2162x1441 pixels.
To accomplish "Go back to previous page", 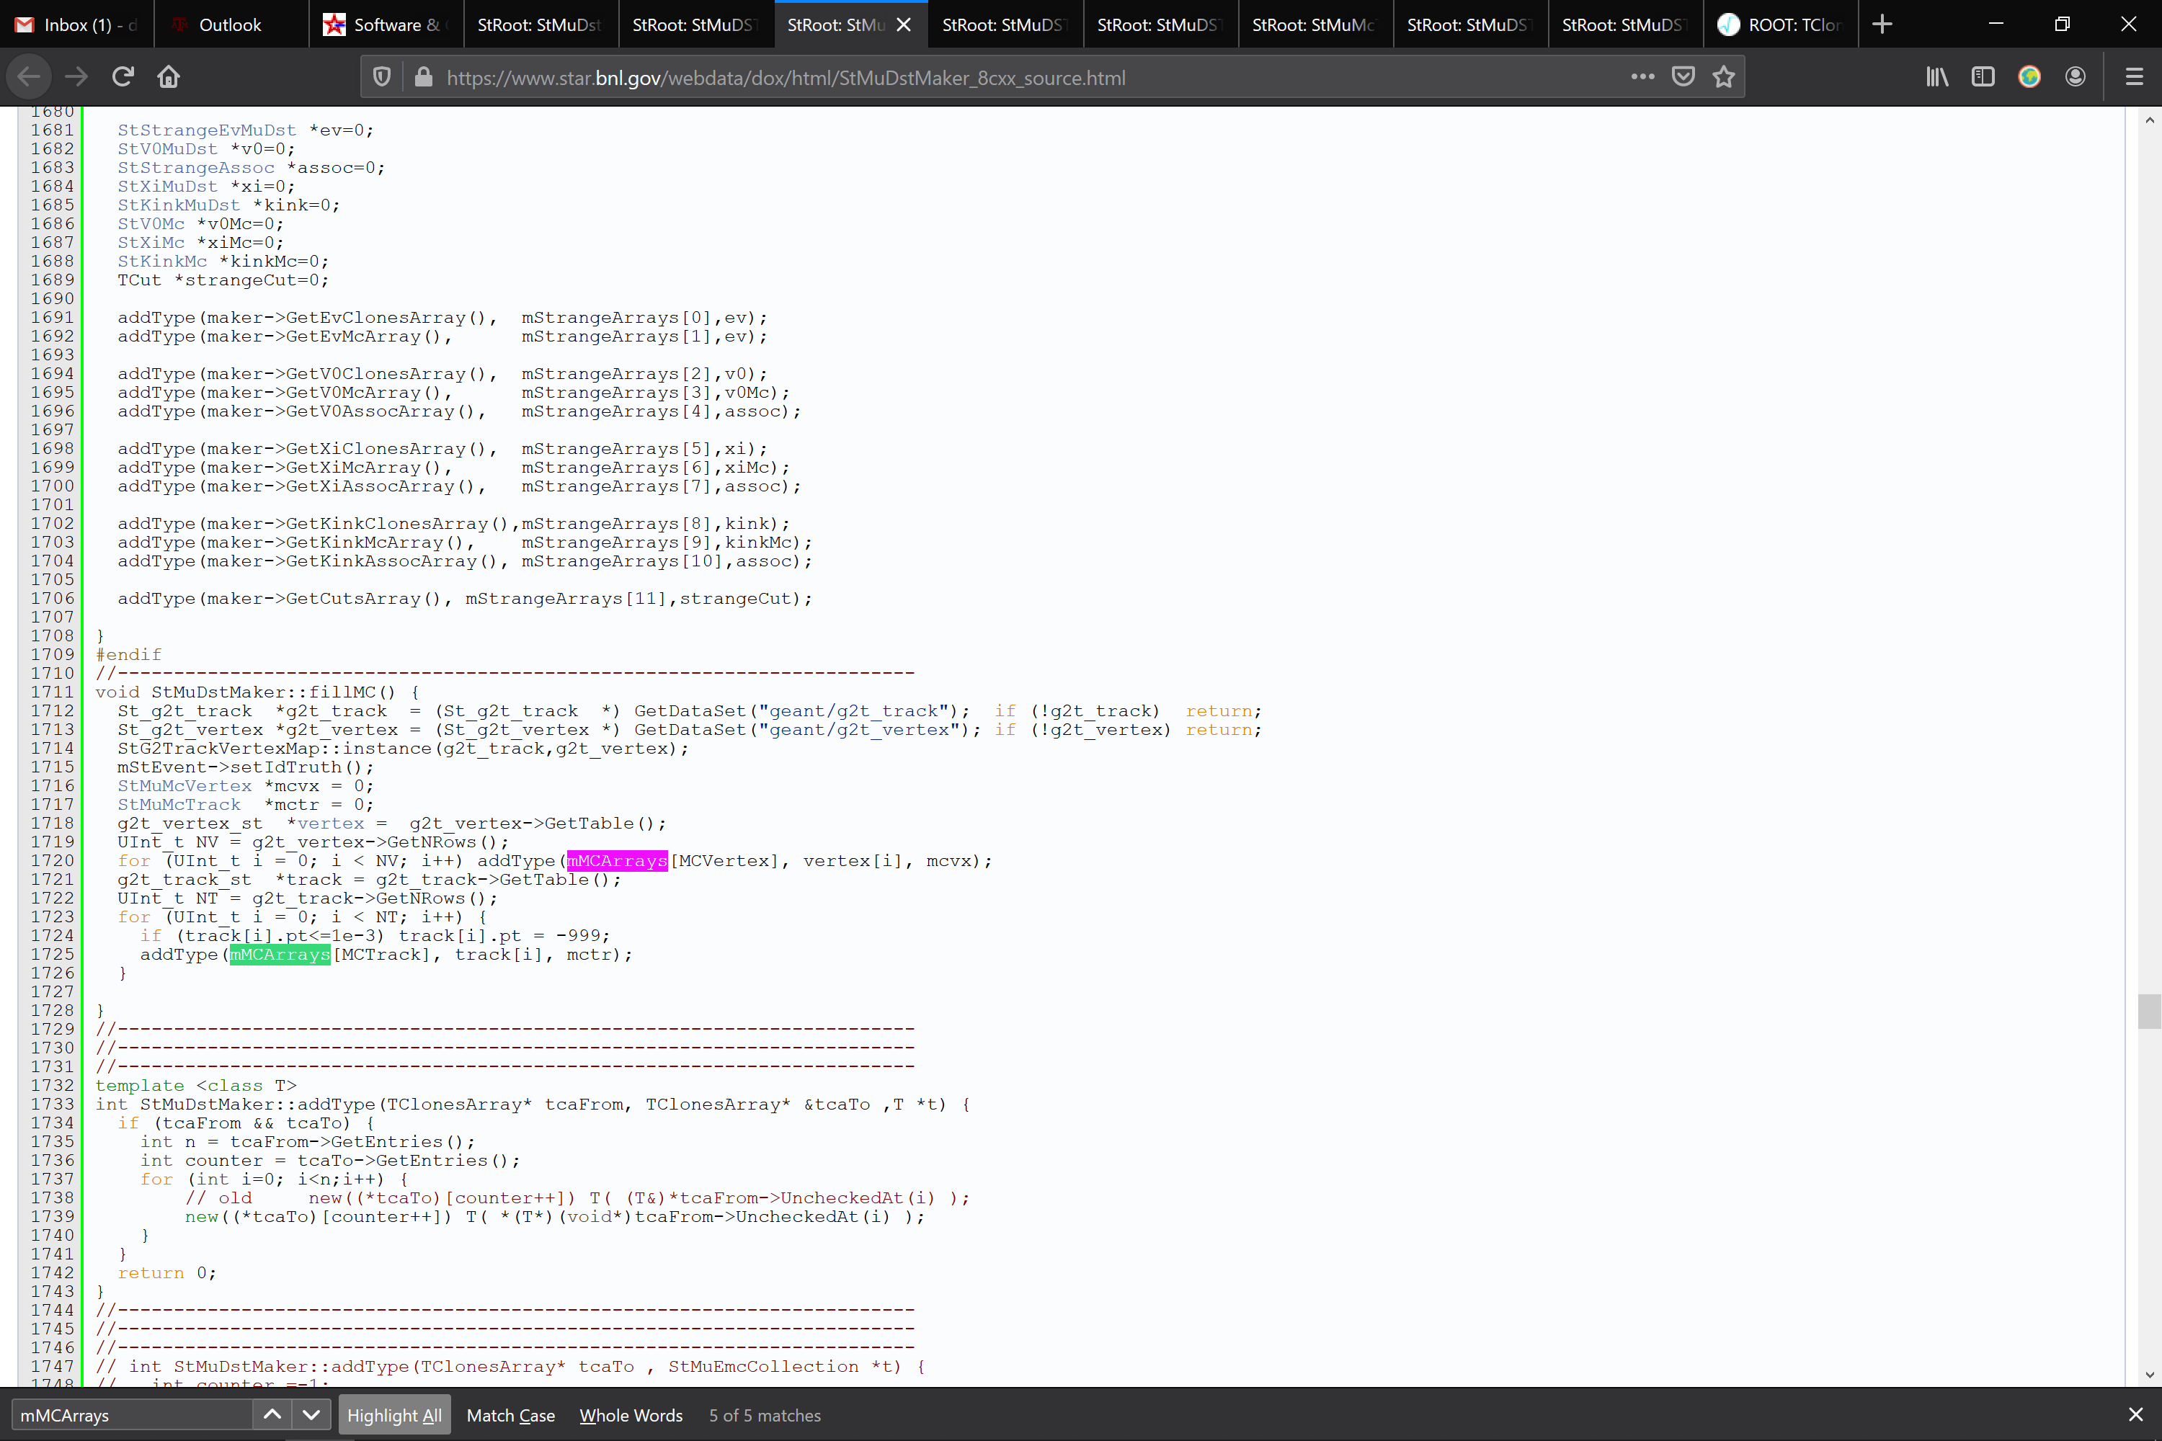I will pos(29,77).
